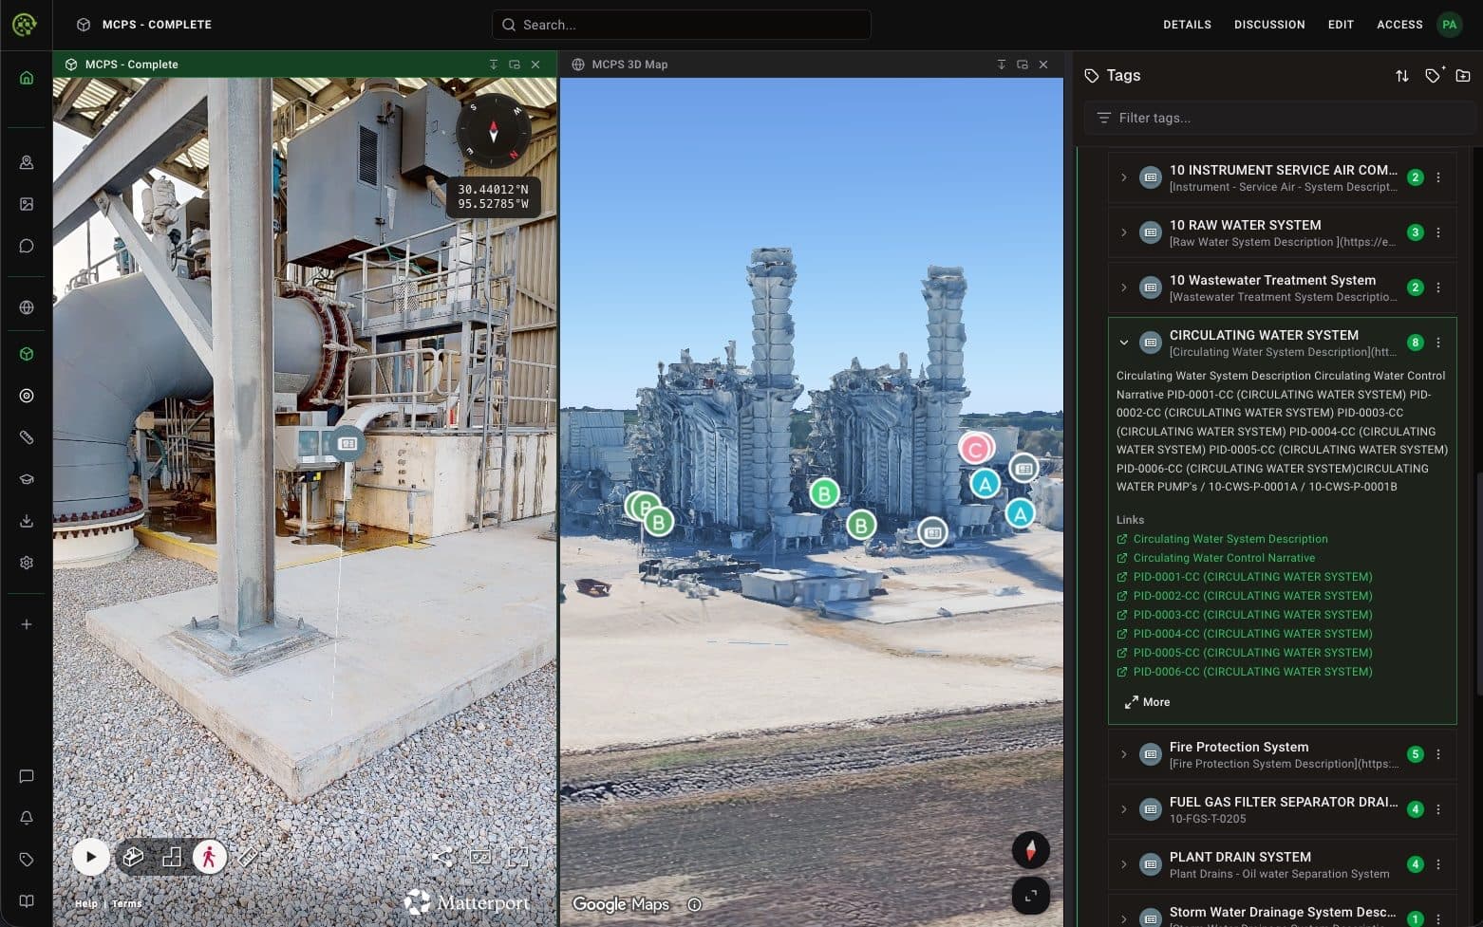Click the pink C marker on 3D map
The height and width of the screenshot is (927, 1483).
point(975,448)
